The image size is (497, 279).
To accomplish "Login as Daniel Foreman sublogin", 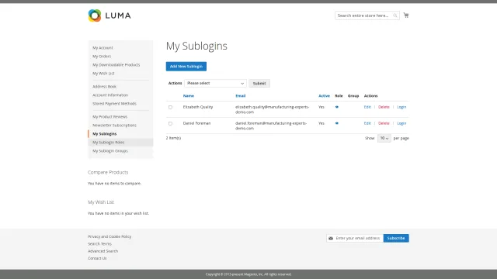I will coord(401,123).
